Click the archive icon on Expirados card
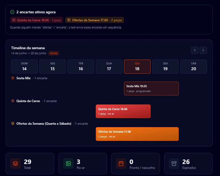The height and width of the screenshot is (176, 220). click(174, 164)
